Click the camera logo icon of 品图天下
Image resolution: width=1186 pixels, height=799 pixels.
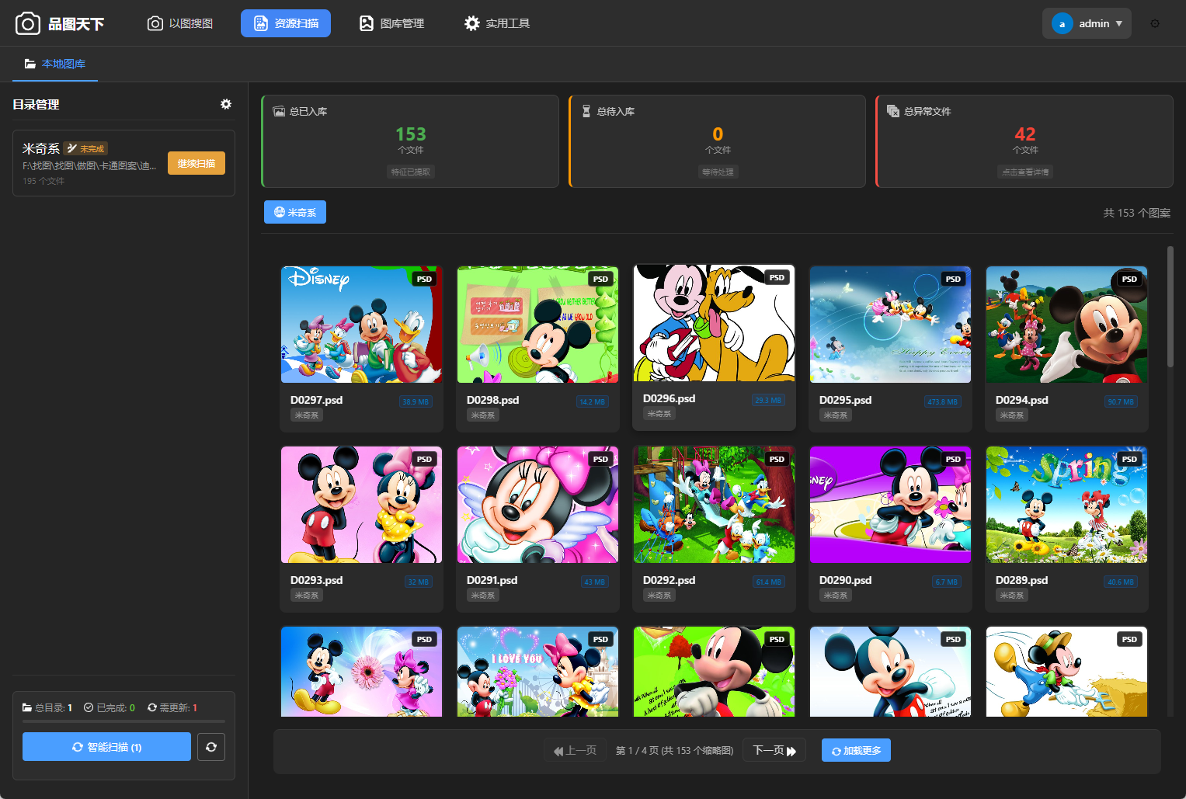point(28,24)
